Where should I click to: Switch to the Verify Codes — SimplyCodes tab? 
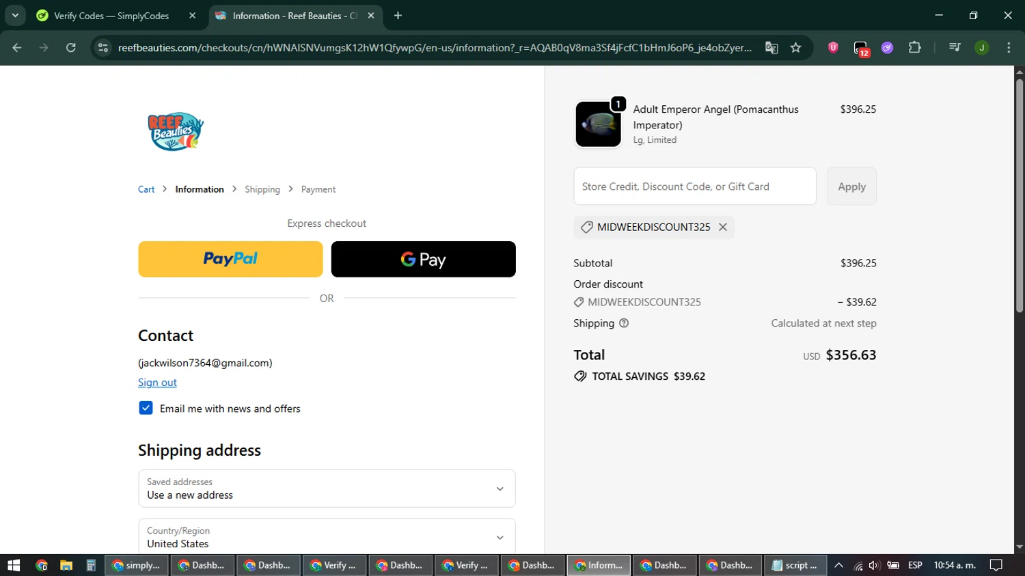click(x=111, y=16)
